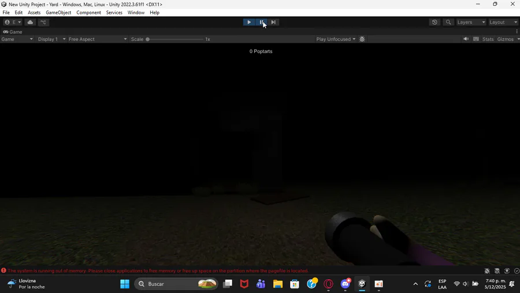Open the Unity account dropdown
The image size is (520, 293).
[x=13, y=22]
